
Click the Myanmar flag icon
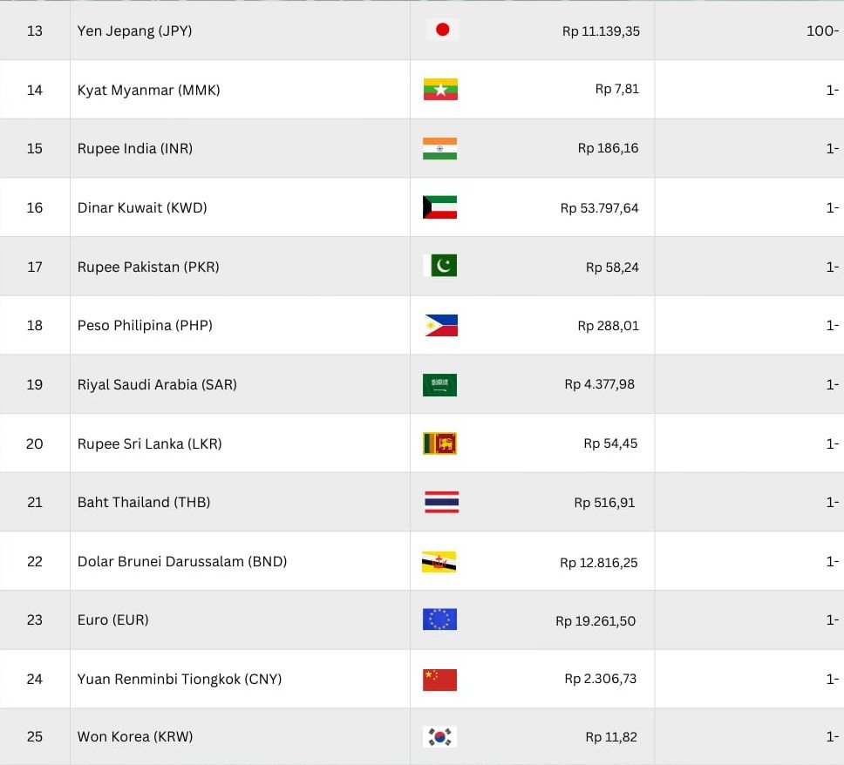(x=440, y=90)
